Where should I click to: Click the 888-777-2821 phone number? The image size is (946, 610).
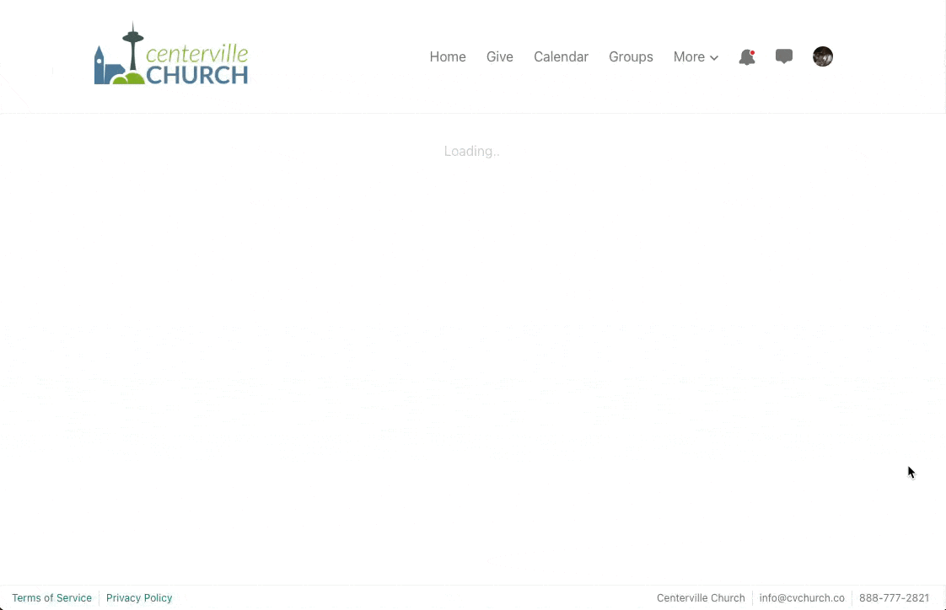(894, 598)
